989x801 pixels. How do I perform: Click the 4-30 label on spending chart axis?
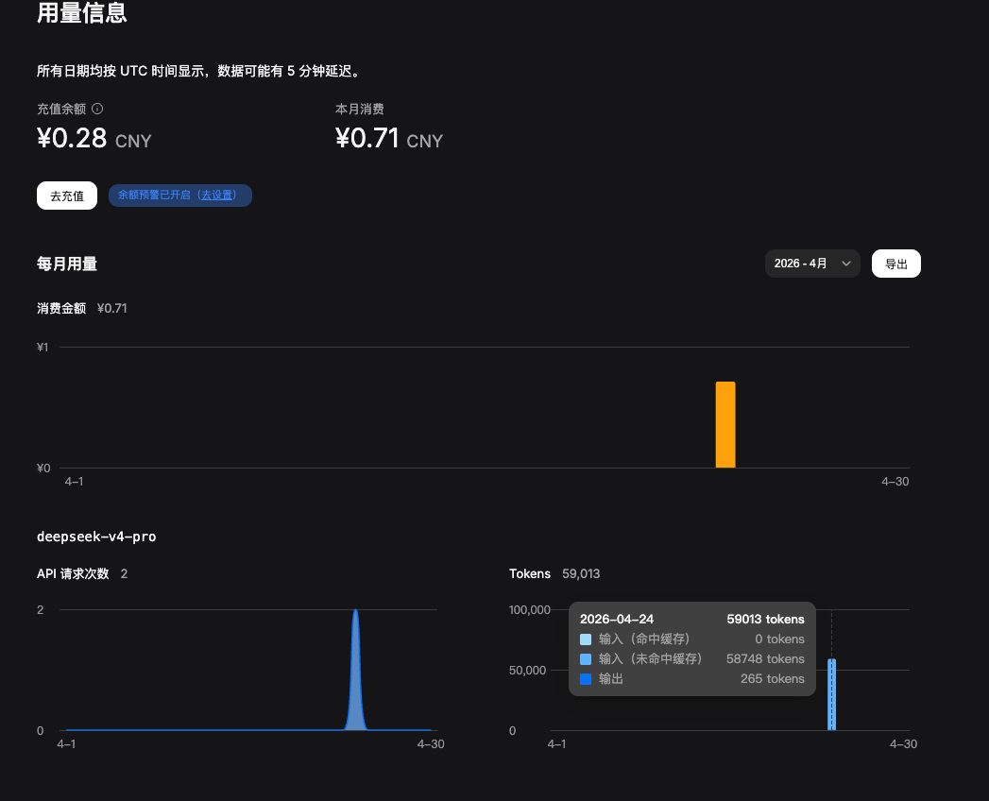point(895,482)
